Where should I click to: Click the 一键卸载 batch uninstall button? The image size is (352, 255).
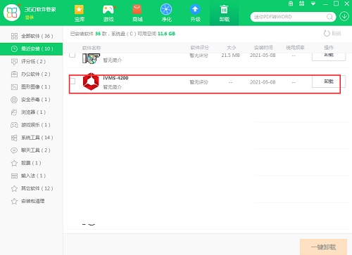click(323, 247)
